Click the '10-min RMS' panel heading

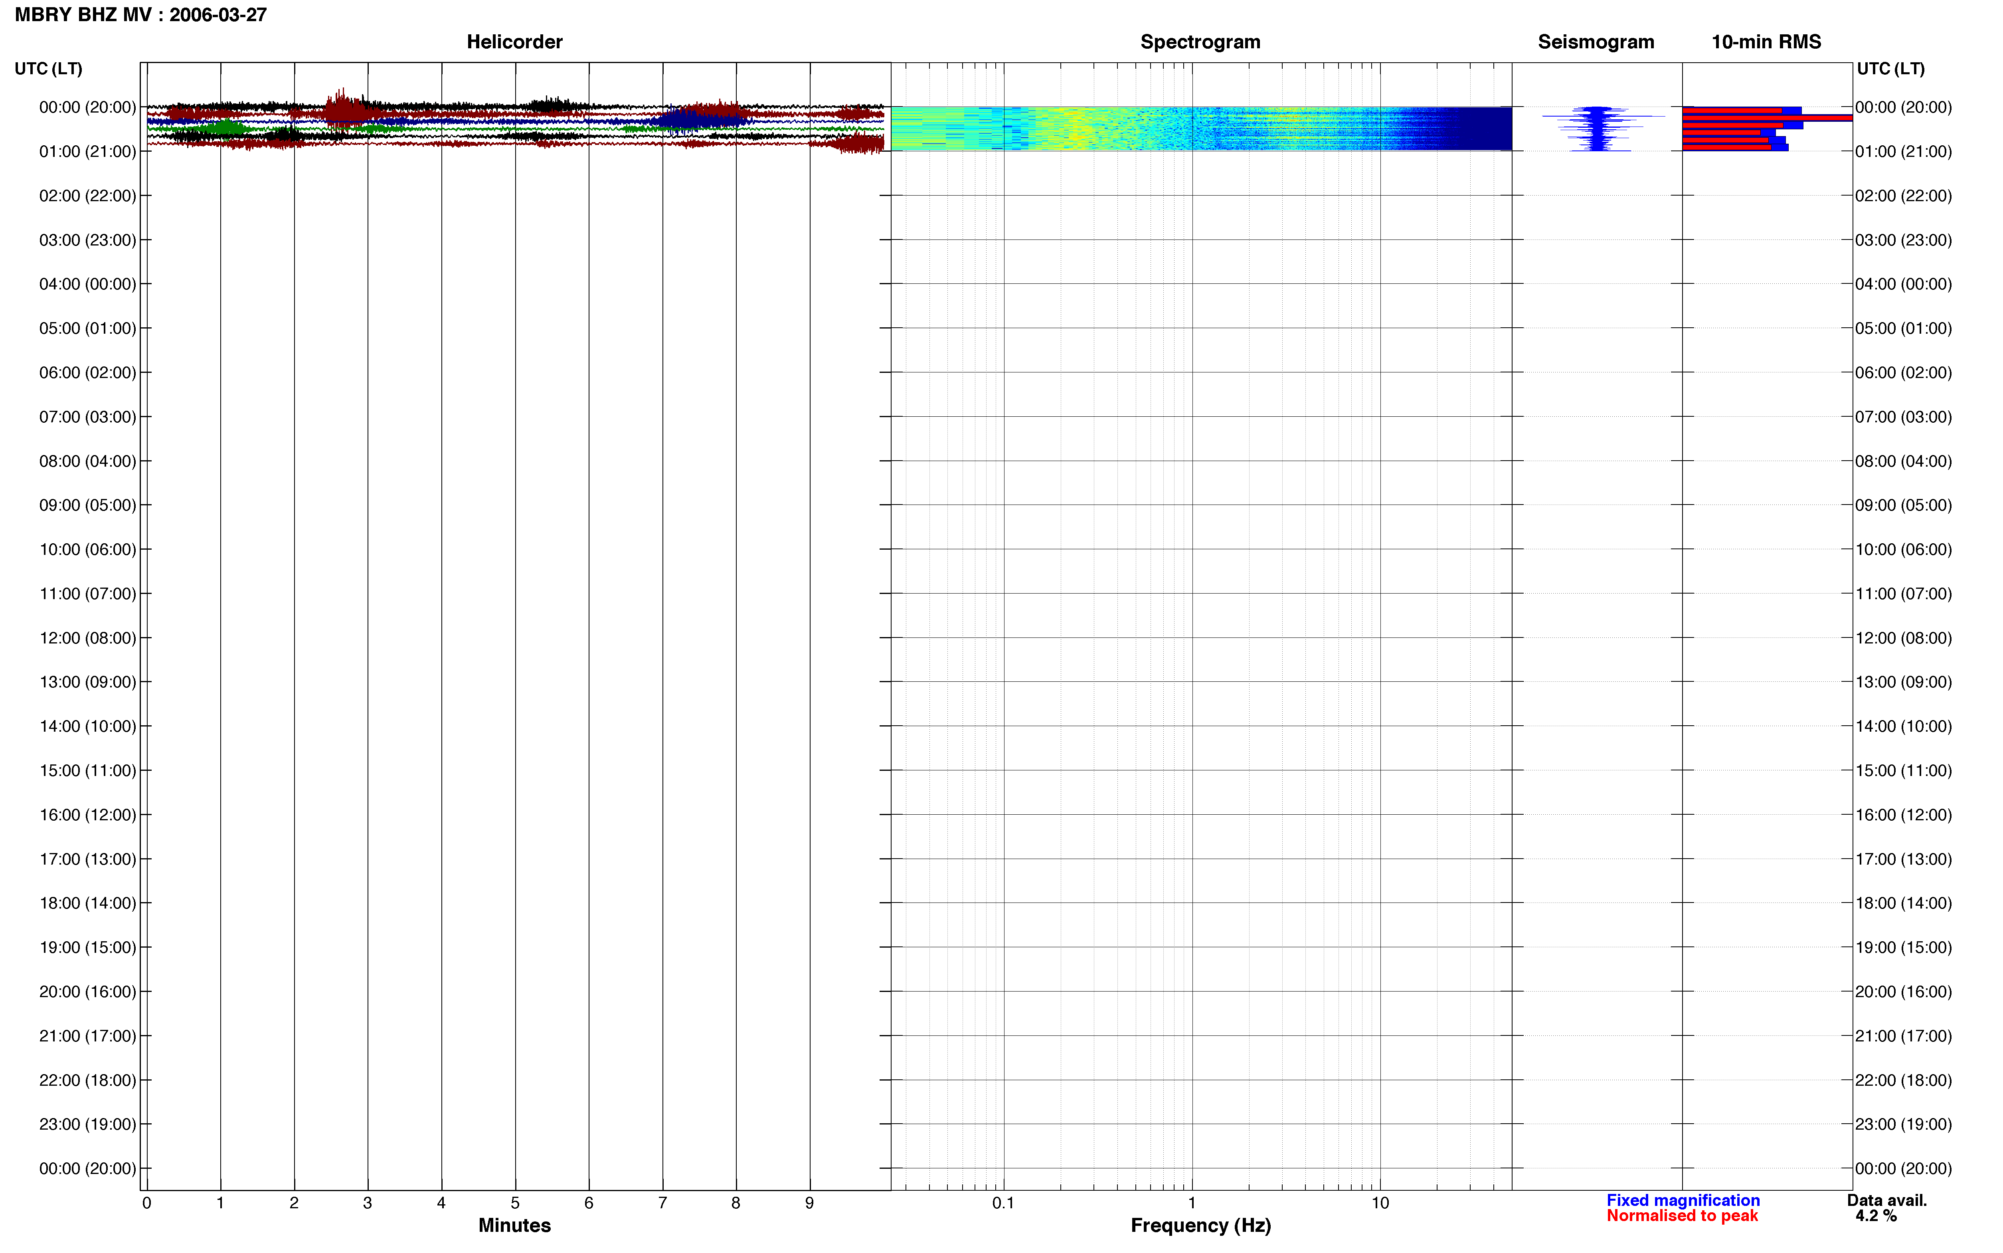click(x=1766, y=42)
